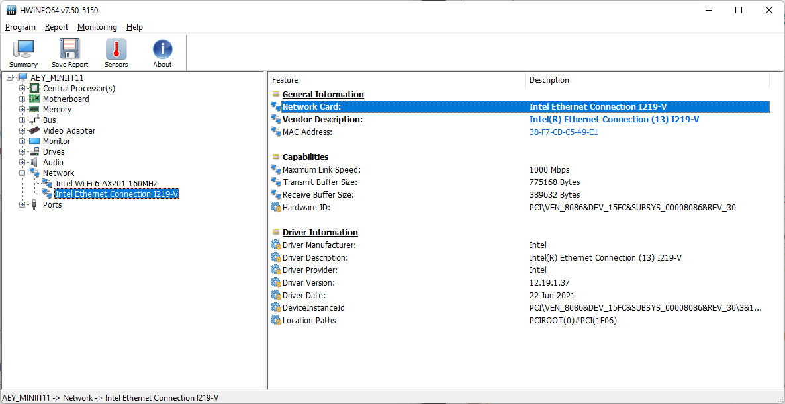
Task: Click the MAC address 38-F7-CD-C5-49-E1 value
Action: coord(564,132)
